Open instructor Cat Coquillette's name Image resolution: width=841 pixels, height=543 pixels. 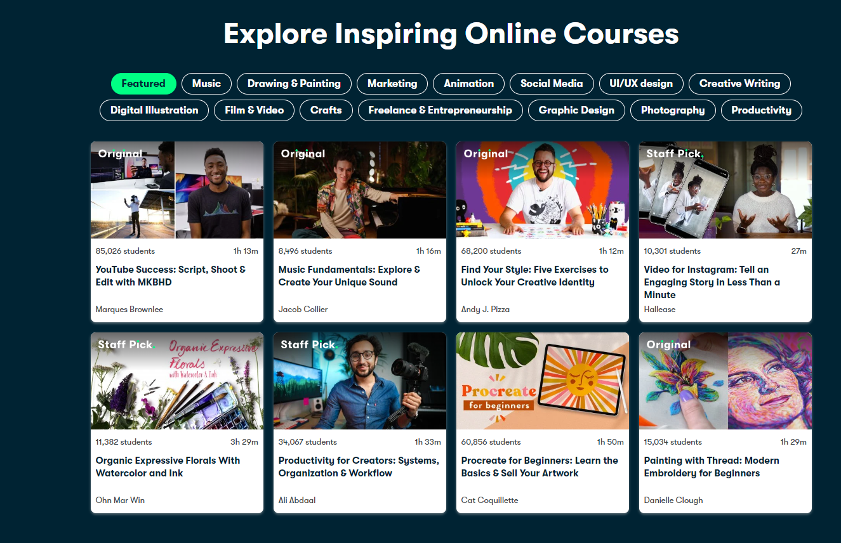[490, 500]
